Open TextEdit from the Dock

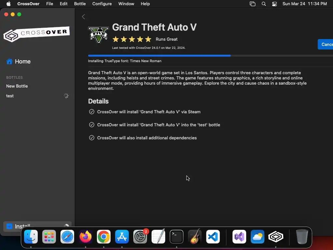pos(158,237)
